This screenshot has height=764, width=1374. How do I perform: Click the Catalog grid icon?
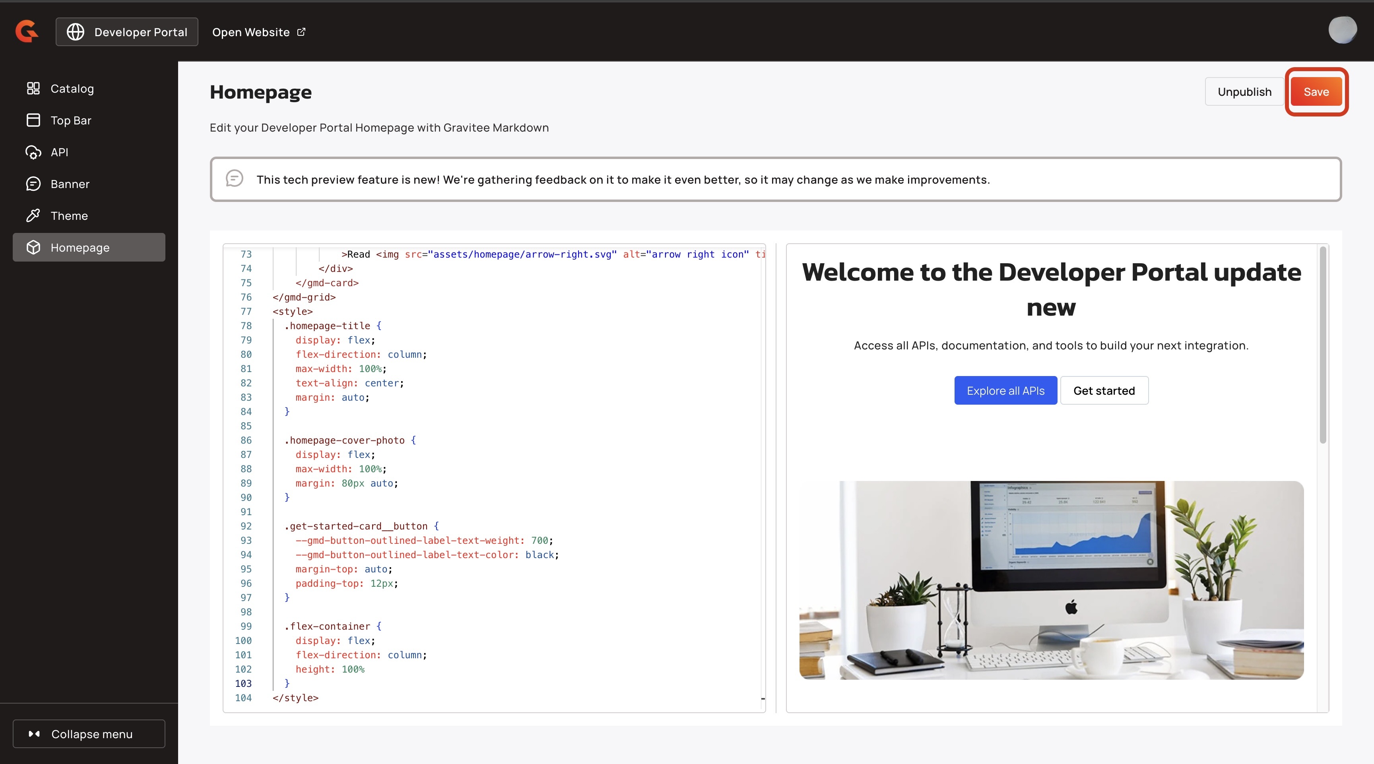point(33,89)
